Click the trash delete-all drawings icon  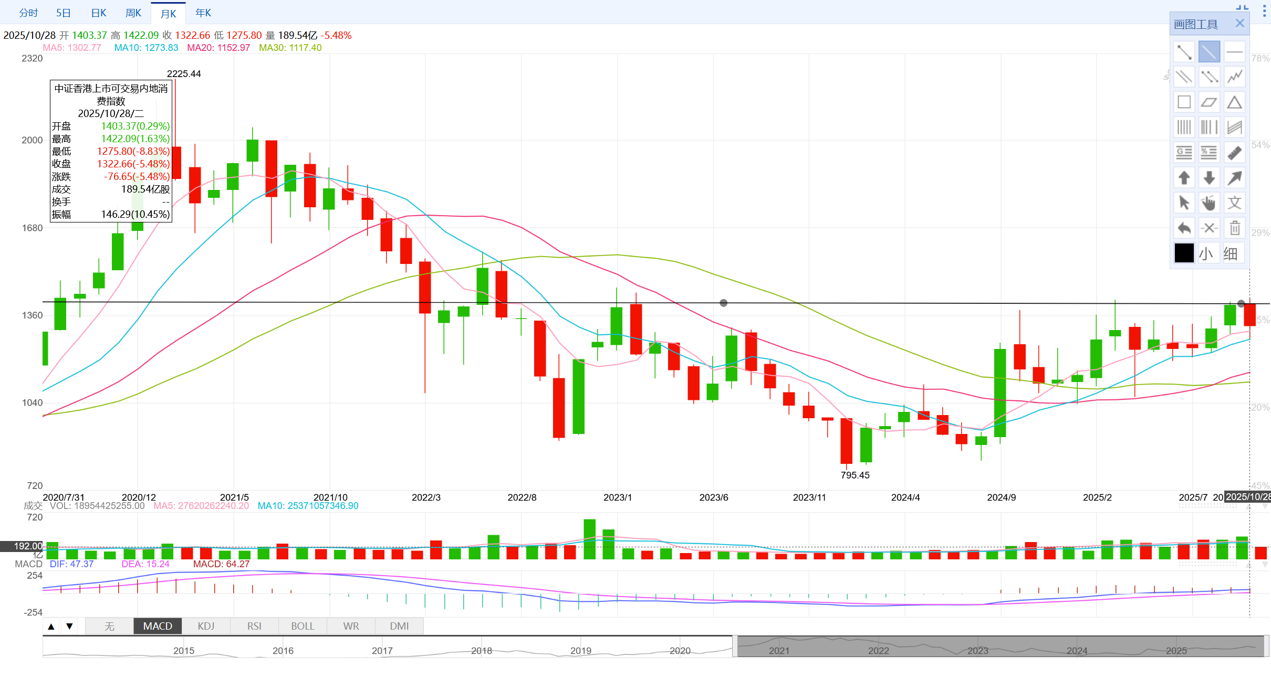pyautogui.click(x=1234, y=228)
